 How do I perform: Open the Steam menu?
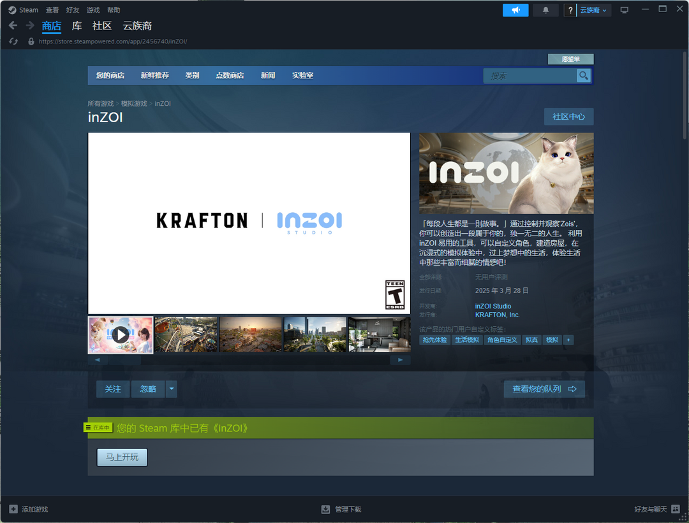click(x=29, y=10)
